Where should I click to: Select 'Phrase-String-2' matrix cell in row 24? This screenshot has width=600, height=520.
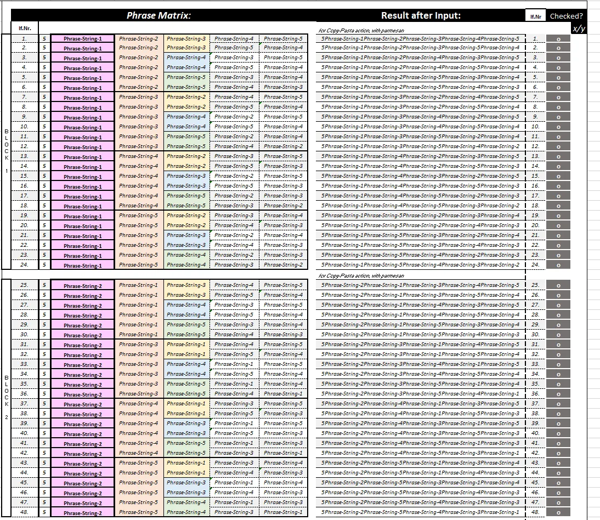tap(283, 265)
